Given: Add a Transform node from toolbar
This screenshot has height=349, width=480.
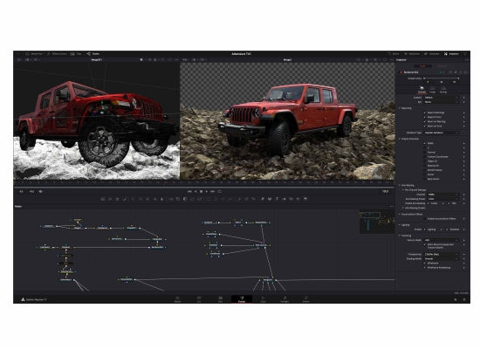Looking at the screenshot, I should coord(199,199).
